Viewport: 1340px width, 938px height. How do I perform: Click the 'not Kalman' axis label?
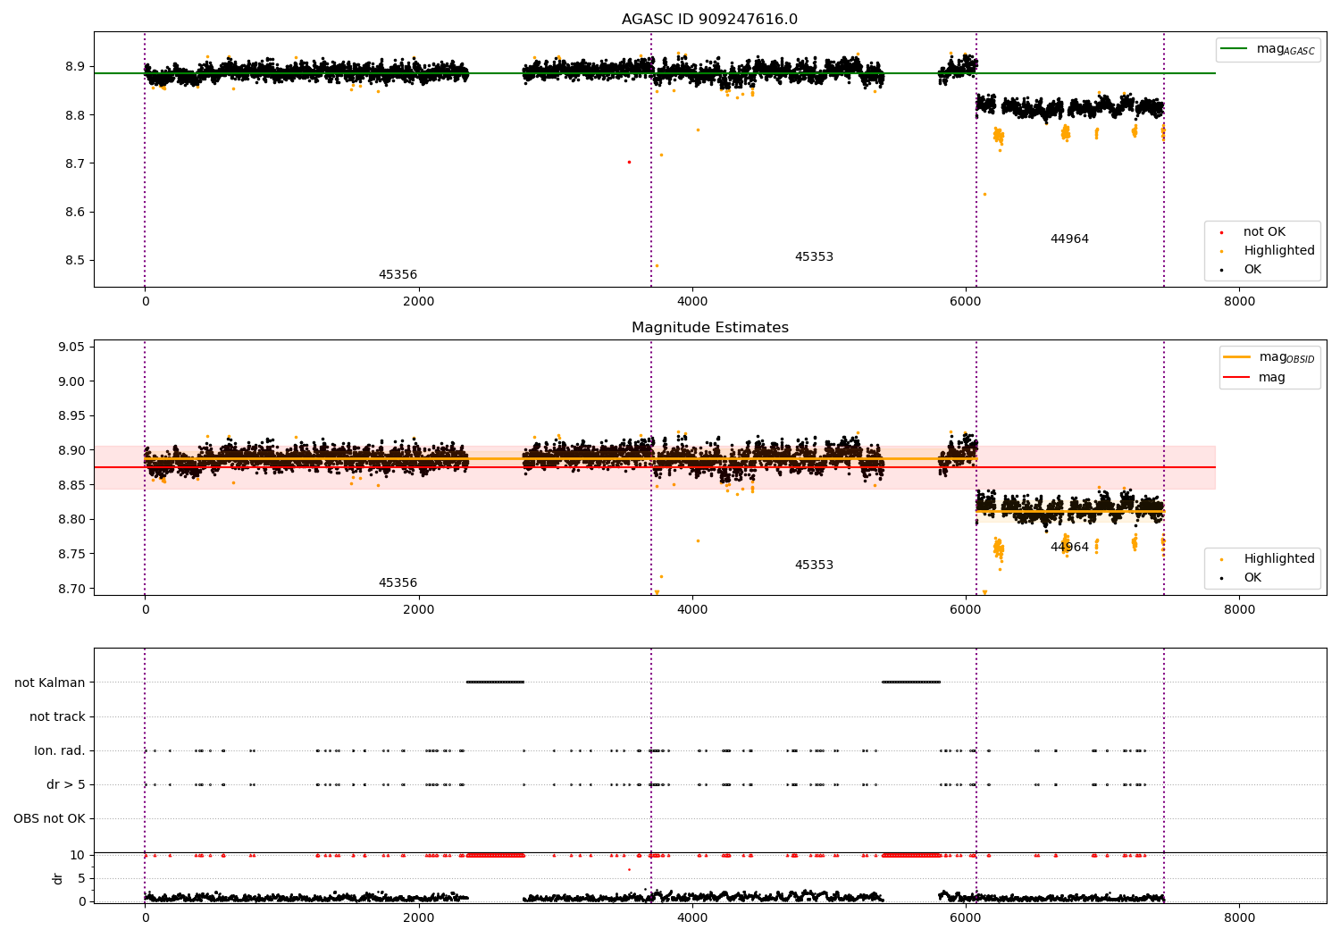point(50,683)
